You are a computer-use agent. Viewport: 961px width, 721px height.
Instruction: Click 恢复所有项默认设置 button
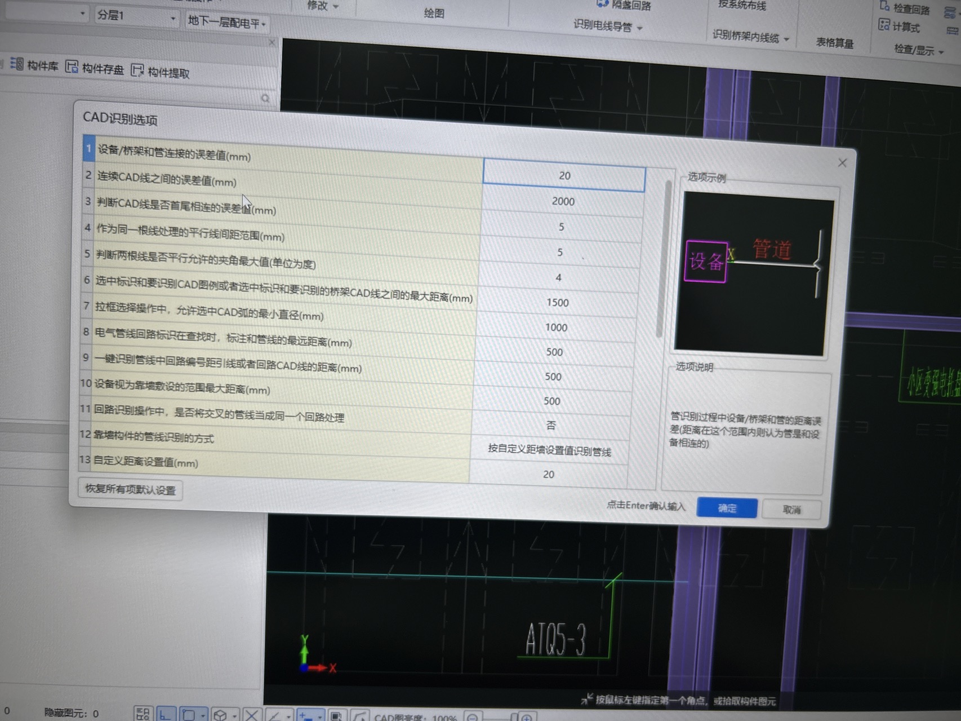click(130, 489)
